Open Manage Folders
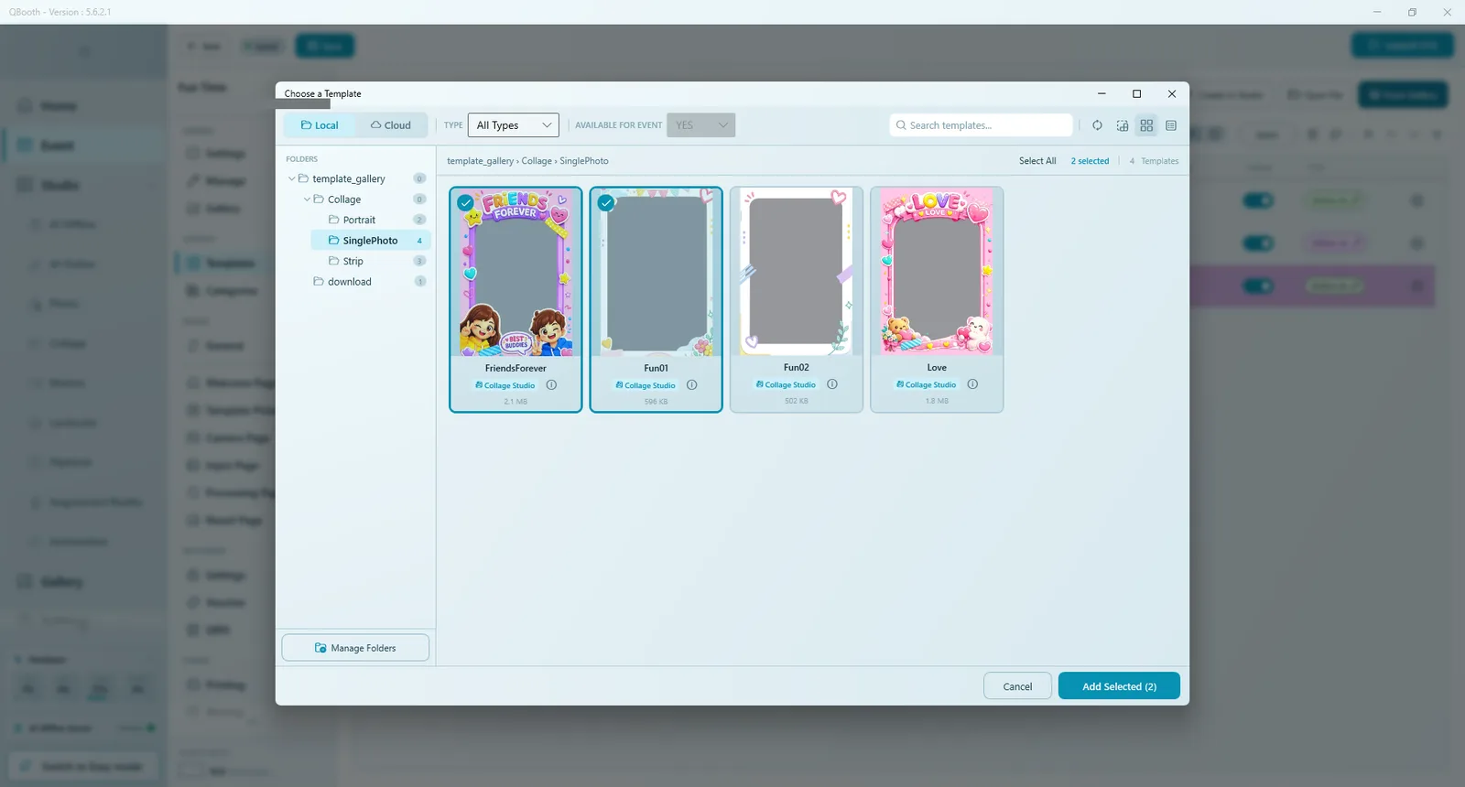The width and height of the screenshot is (1465, 787). point(355,648)
